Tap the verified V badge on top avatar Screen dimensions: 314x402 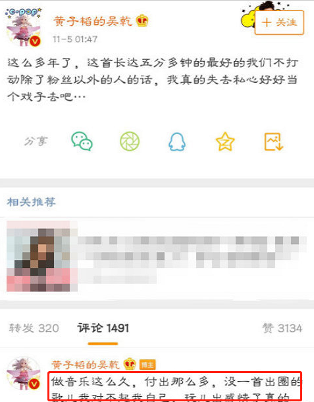click(x=35, y=41)
